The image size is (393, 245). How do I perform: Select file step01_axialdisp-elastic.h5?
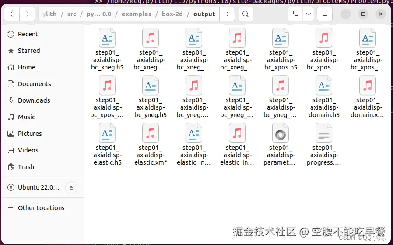coord(107,145)
